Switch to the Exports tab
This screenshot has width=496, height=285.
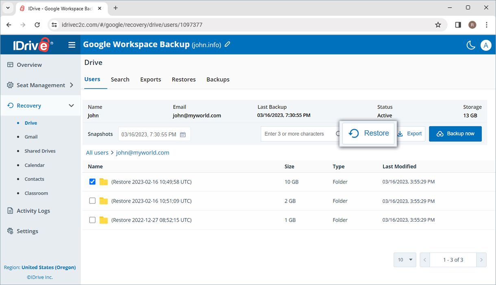[150, 79]
